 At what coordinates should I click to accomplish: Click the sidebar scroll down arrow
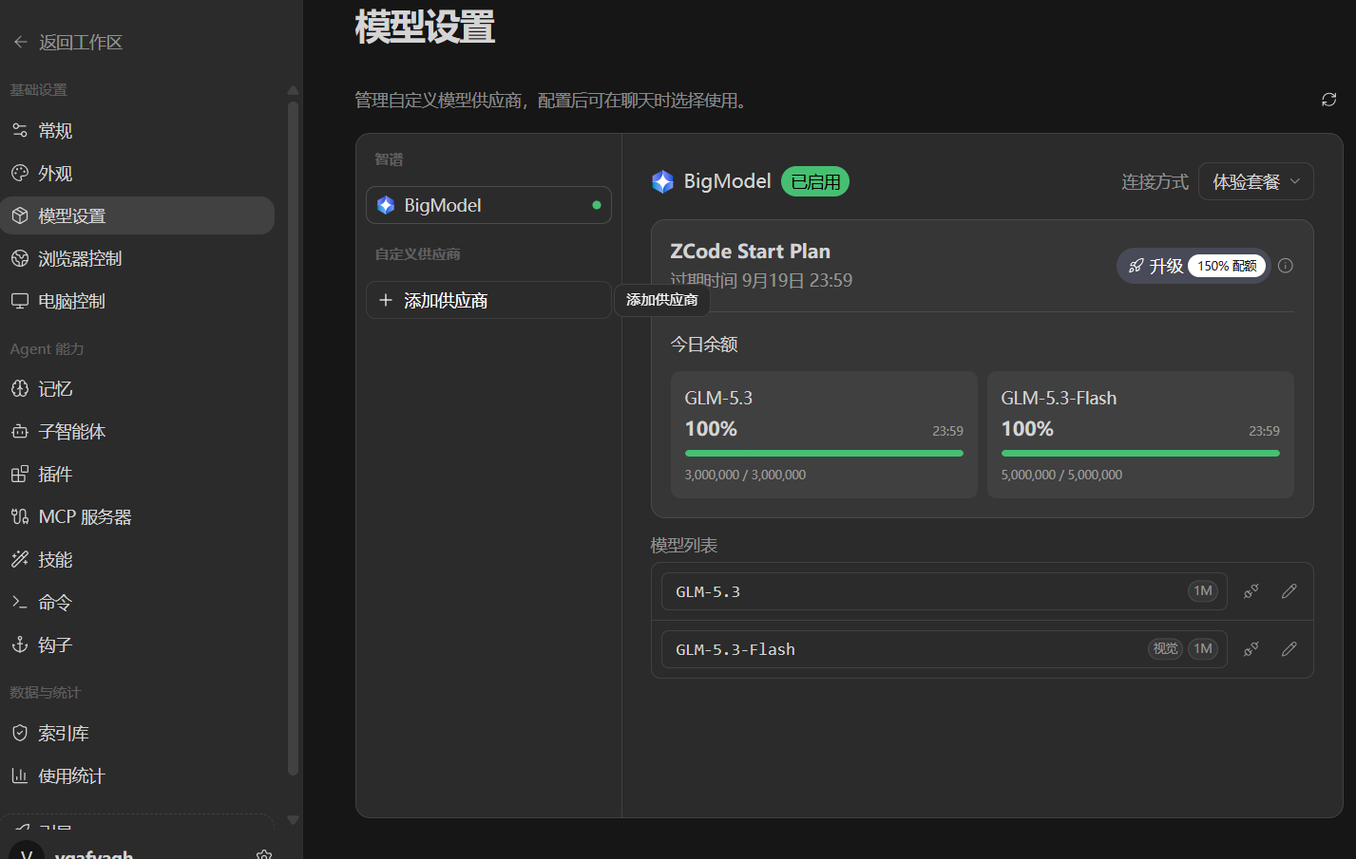tap(293, 820)
